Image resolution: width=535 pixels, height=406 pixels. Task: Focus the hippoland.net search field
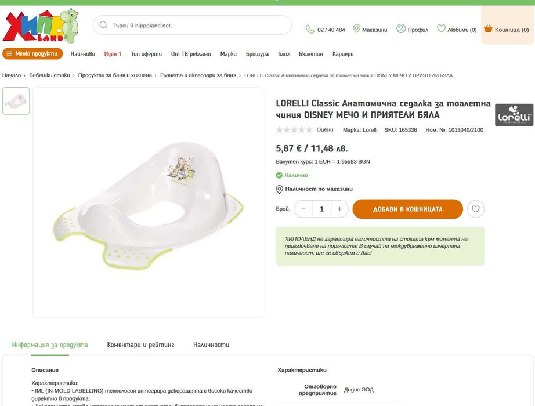click(193, 26)
